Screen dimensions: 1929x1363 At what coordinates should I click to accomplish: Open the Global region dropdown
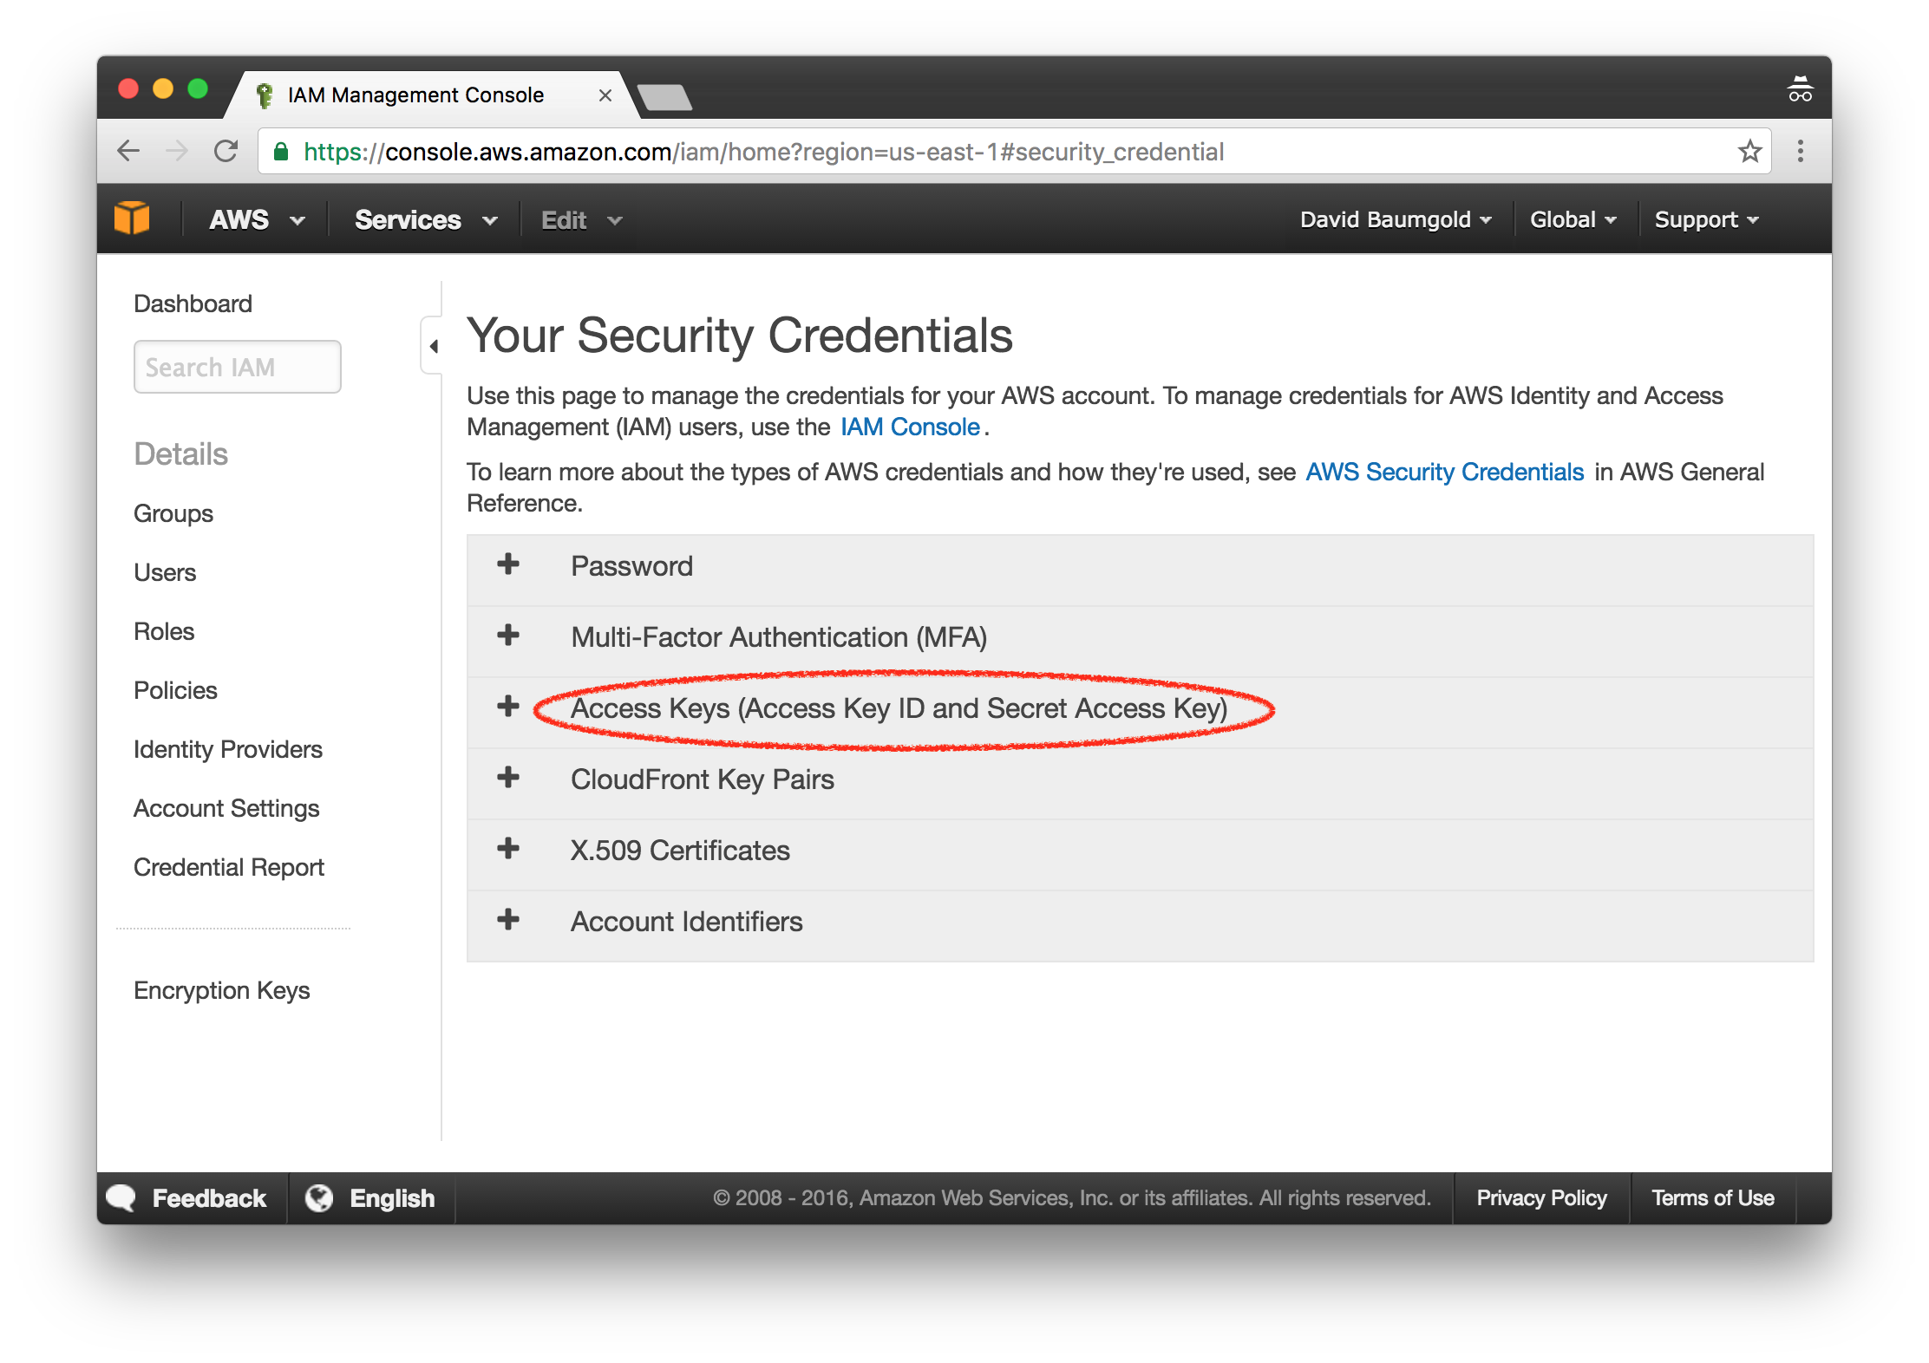point(1573,219)
